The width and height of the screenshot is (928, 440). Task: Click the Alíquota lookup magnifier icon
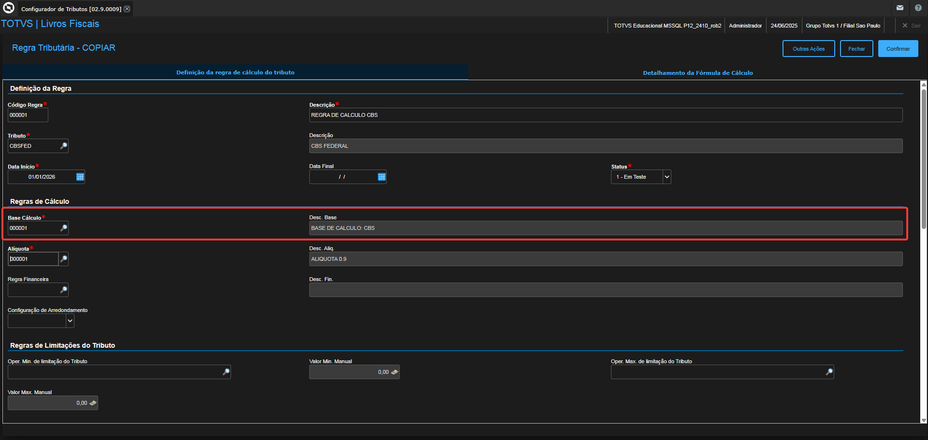(63, 259)
